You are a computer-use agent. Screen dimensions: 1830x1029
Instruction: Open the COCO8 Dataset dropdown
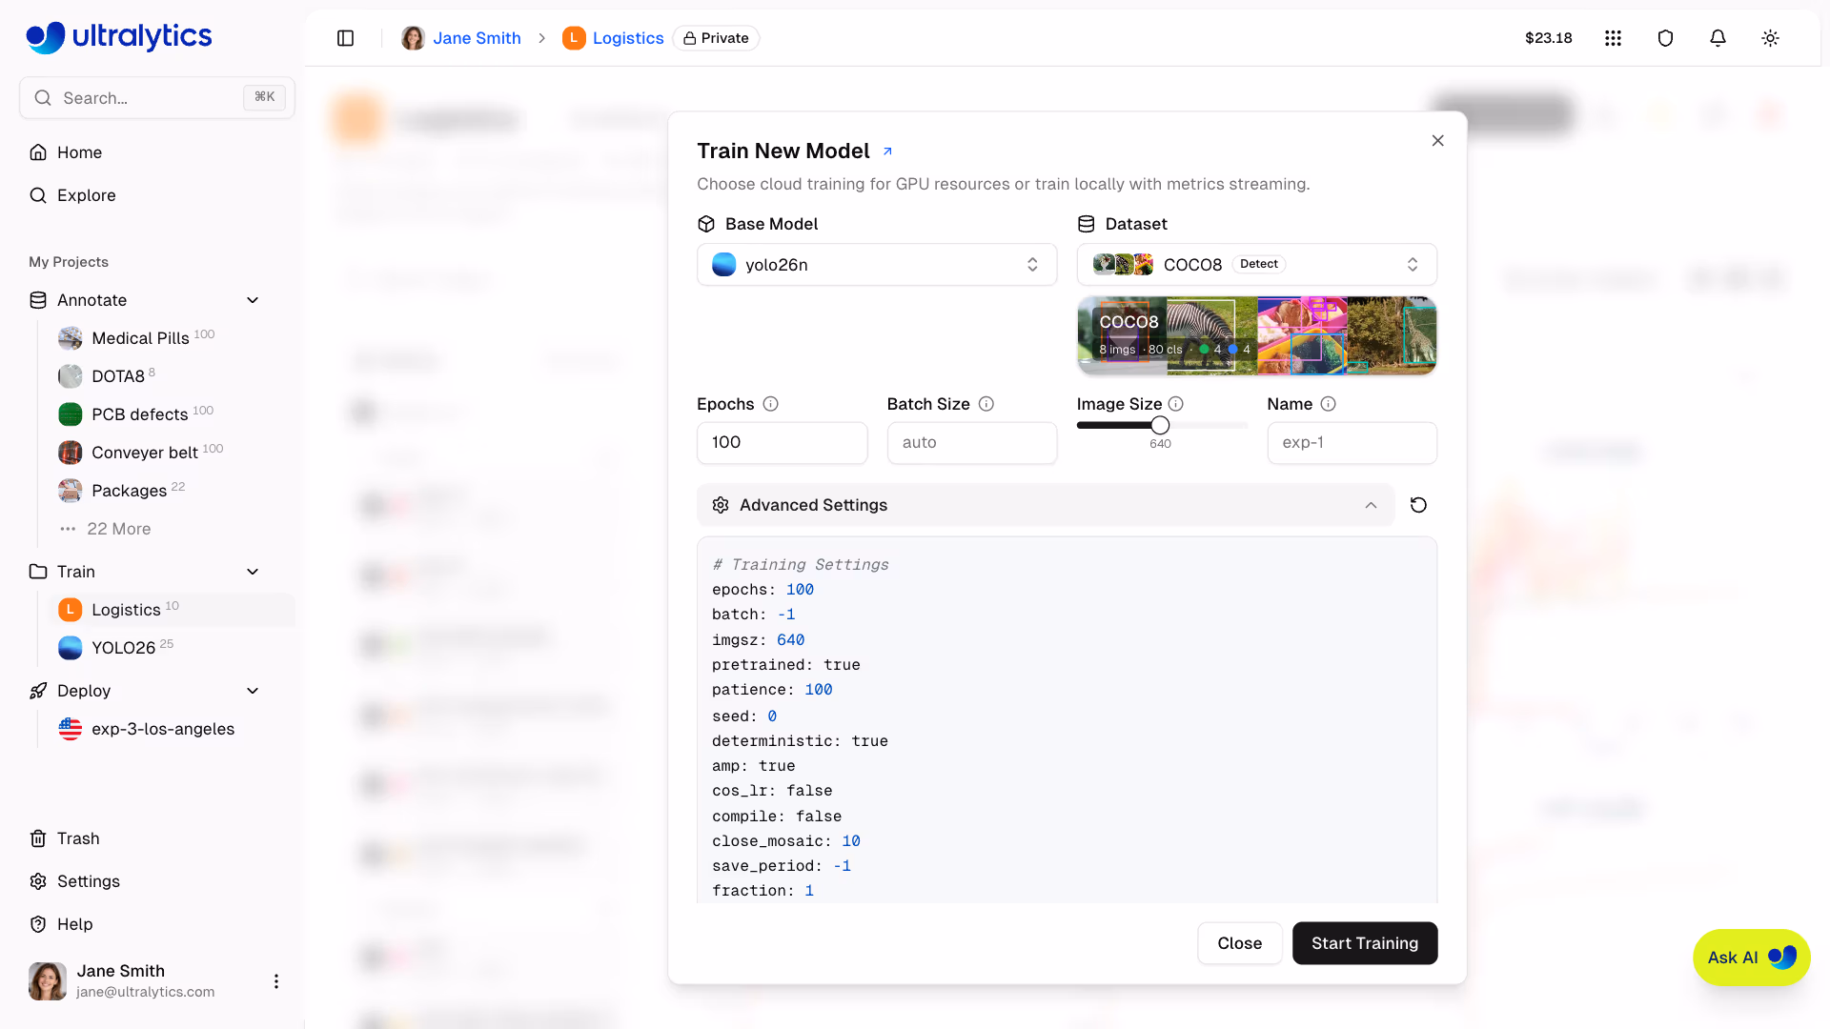[1256, 265]
